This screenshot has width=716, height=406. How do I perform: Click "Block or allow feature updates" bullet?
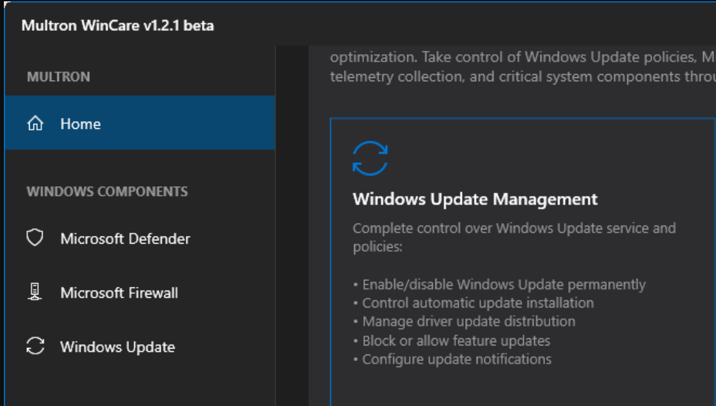455,340
